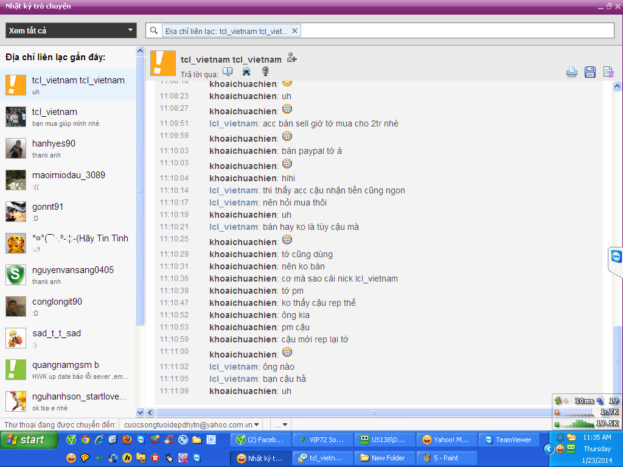Save the conversation history
Viewport: 623px width, 467px height.
590,72
